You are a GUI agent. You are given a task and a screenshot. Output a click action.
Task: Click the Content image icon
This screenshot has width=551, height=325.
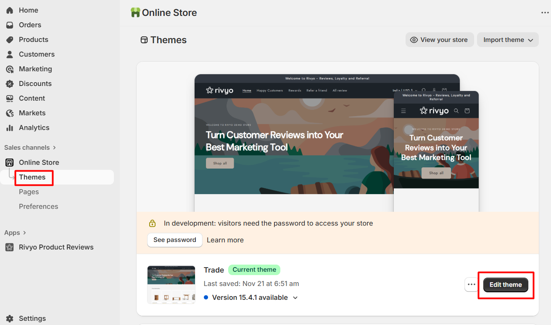10,98
